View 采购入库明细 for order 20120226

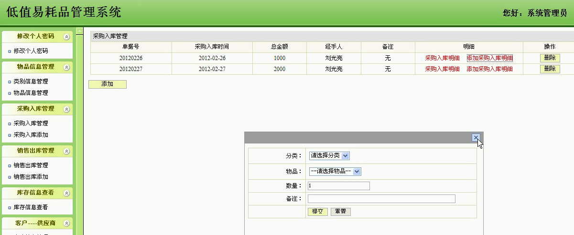pos(442,58)
